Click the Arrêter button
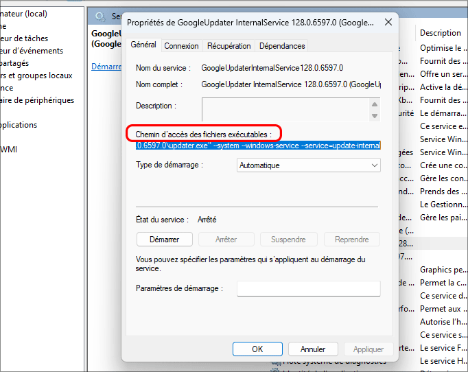This screenshot has width=468, height=372. [226, 240]
